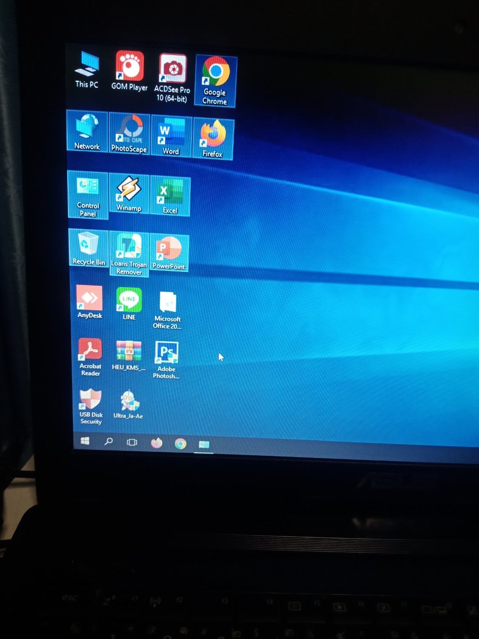Screen dimensions: 479x639
Task: Click the Firefox icon on the taskbar
Action: (x=157, y=443)
